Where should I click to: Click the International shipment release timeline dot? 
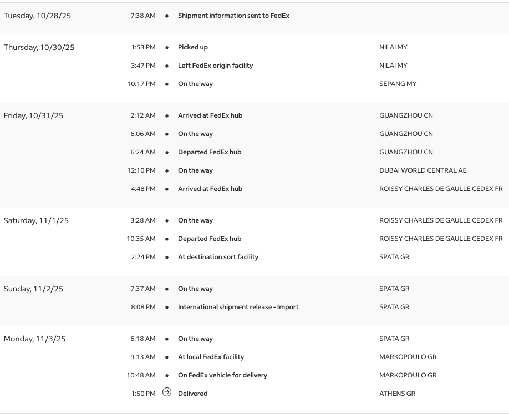[x=167, y=308]
